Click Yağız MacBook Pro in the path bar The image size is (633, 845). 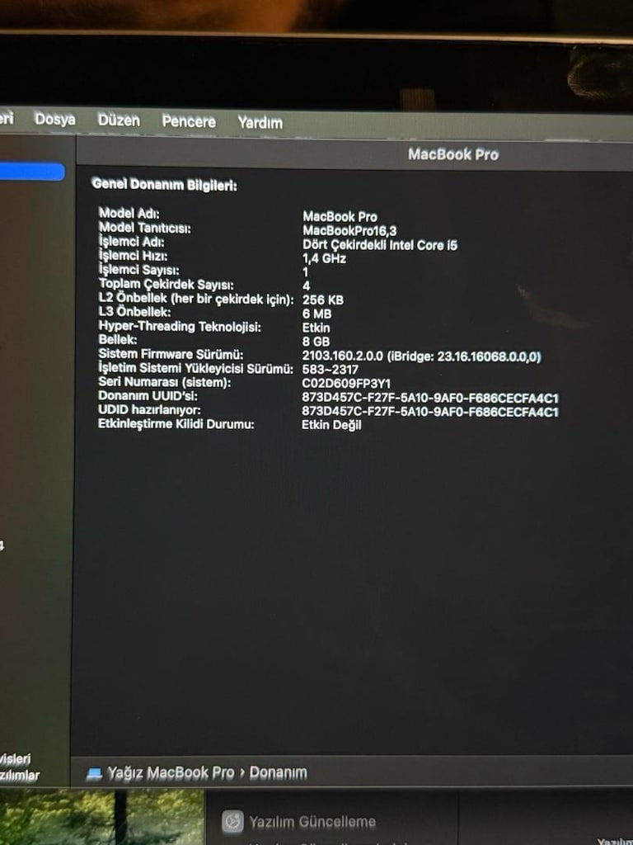pos(171,773)
